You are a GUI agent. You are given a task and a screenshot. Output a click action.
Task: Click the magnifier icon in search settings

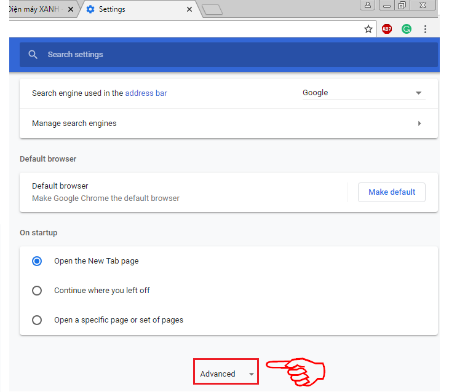click(x=33, y=54)
